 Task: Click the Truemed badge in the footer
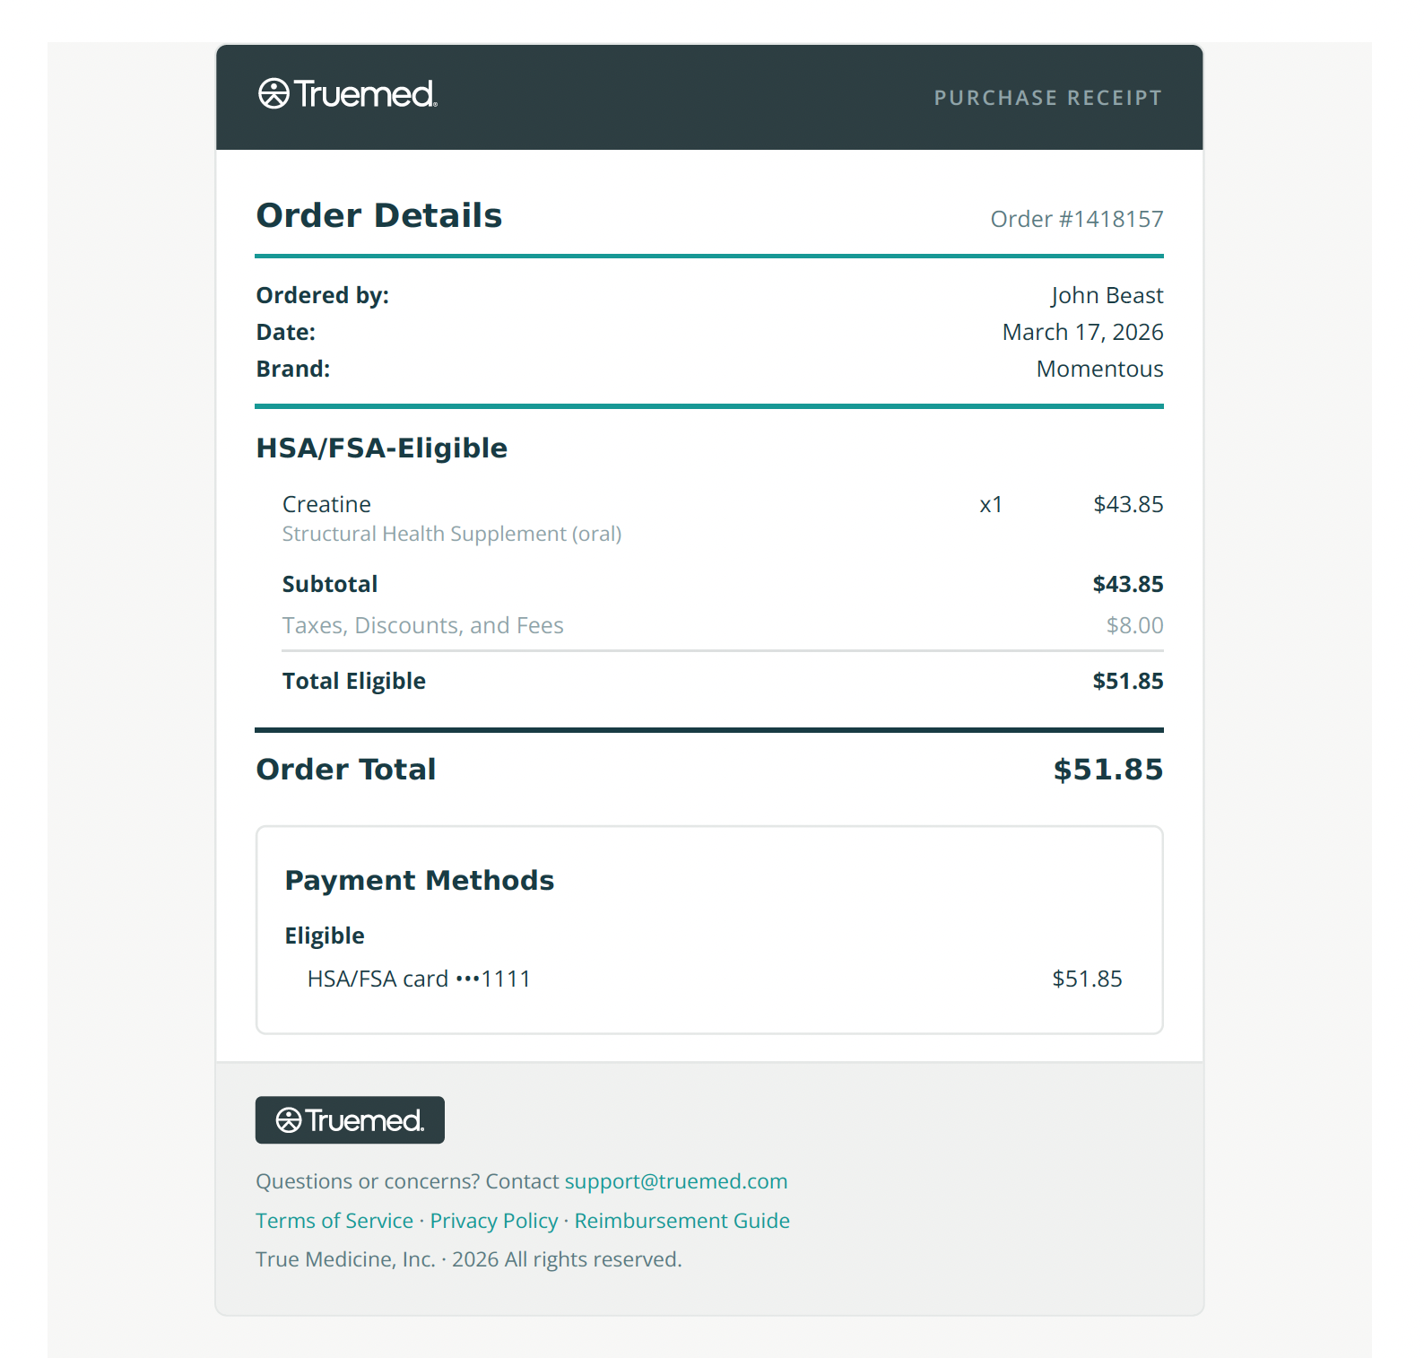click(x=350, y=1120)
